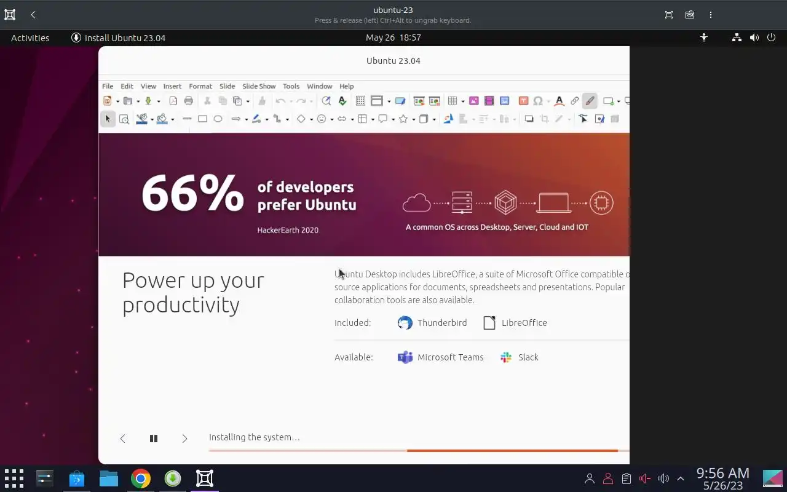The height and width of the screenshot is (492, 787).
Task: Click the green Save arrow icon
Action: click(148, 101)
